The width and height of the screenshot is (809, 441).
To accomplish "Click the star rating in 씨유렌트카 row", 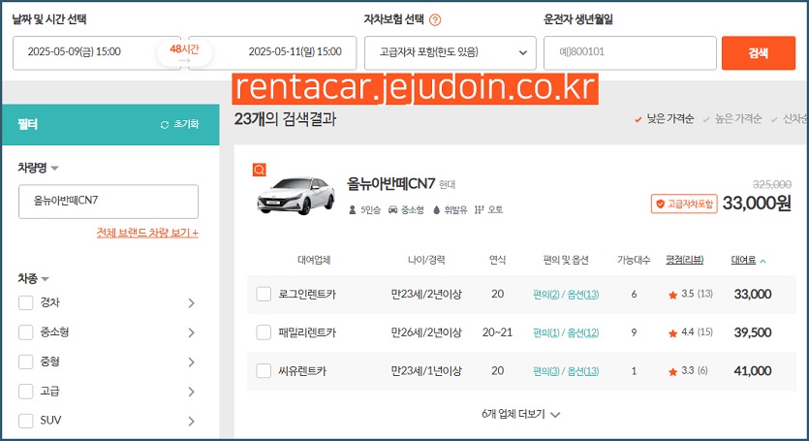I will pyautogui.click(x=688, y=371).
